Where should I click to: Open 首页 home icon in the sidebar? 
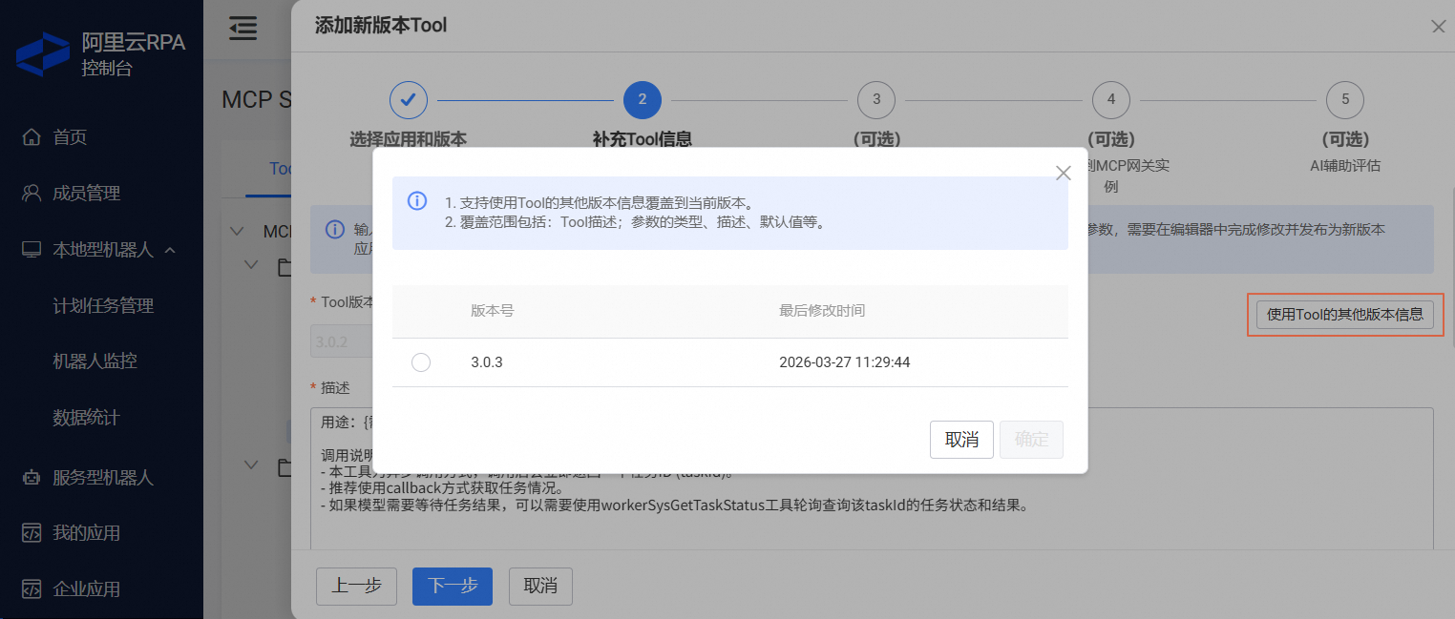tap(32, 137)
